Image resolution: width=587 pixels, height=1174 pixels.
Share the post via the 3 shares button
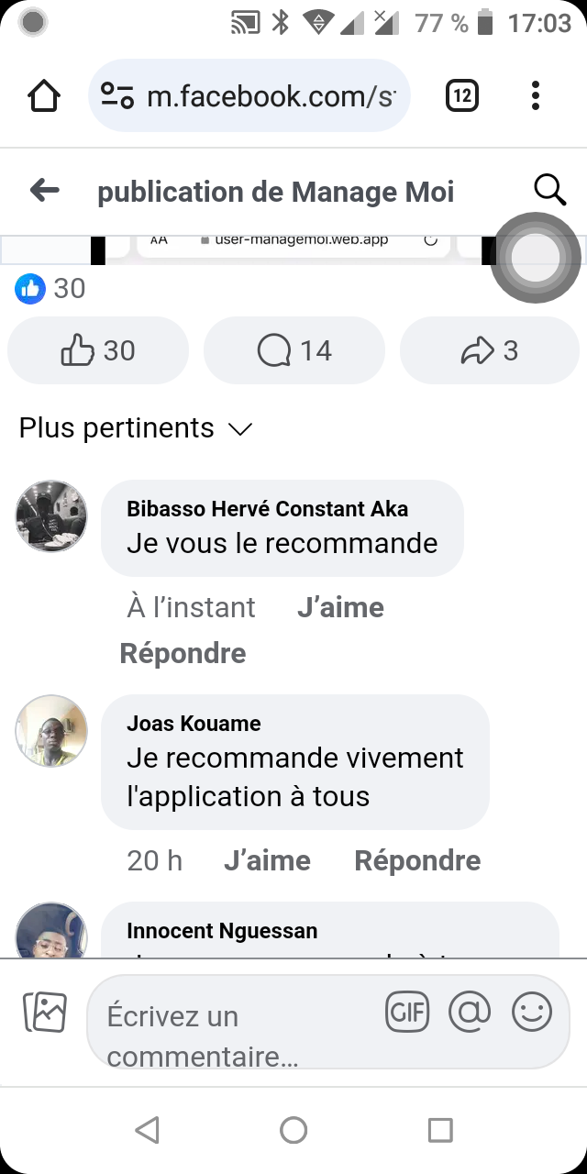point(490,350)
